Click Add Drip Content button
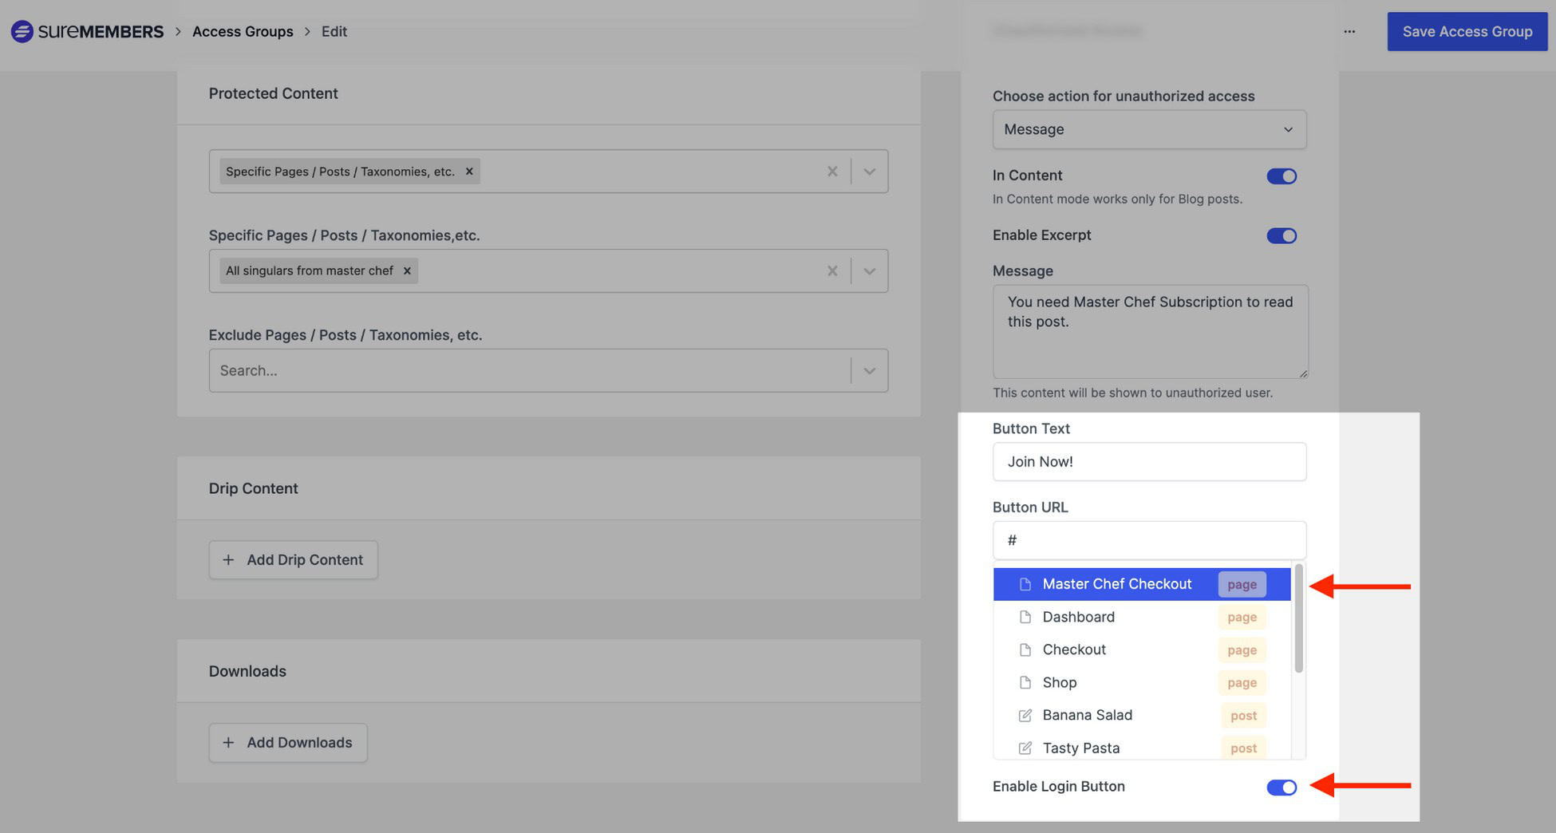1556x833 pixels. tap(294, 560)
